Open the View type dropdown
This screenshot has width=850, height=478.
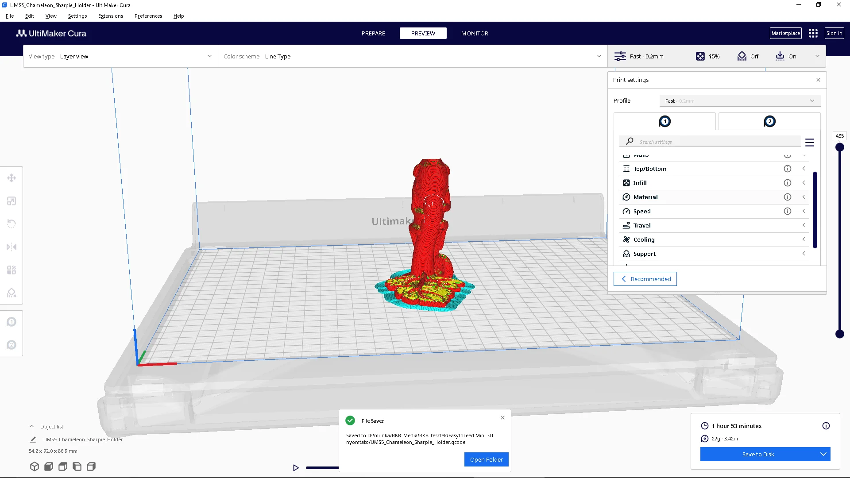(120, 56)
